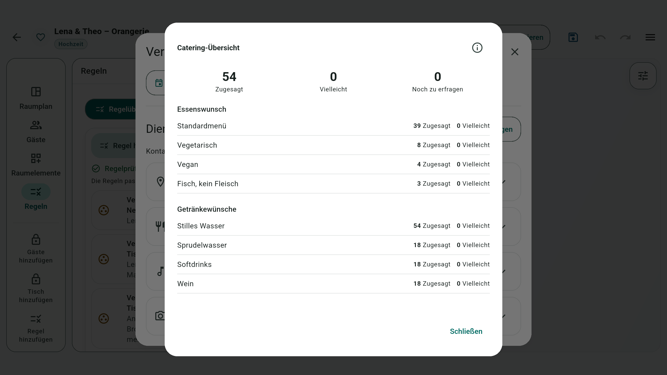
Task: Click the Regelprüfung check icon
Action: pos(96,168)
